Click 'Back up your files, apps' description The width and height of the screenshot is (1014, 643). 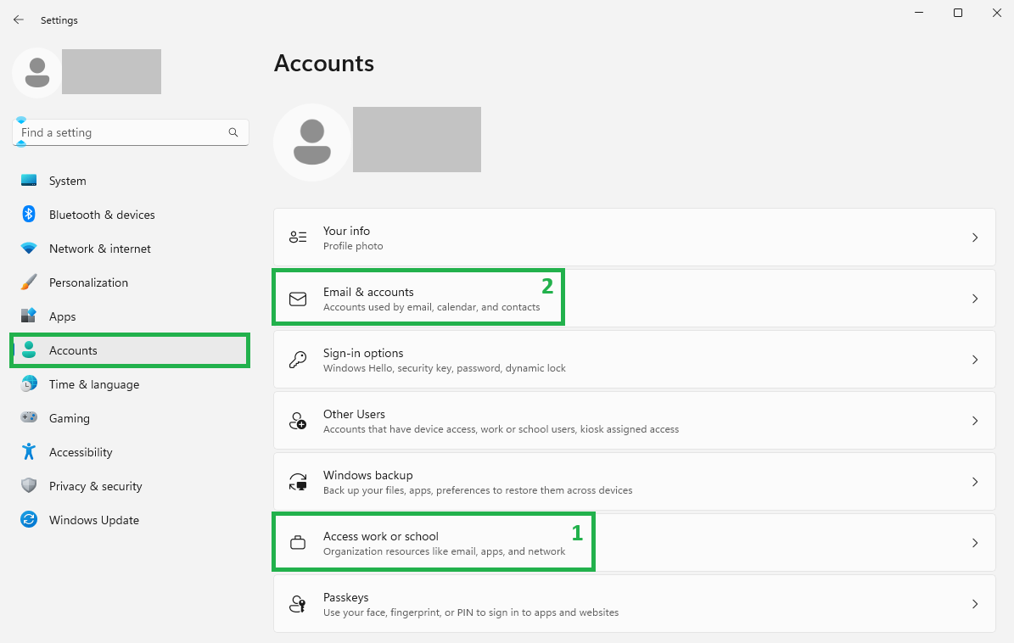[x=478, y=490]
